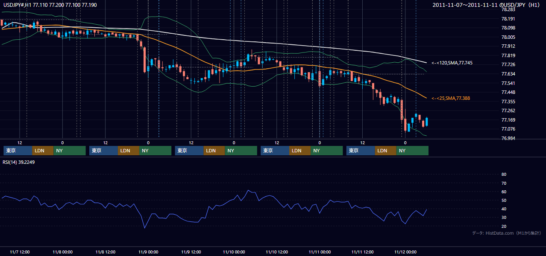Click the 11/8 12:00 time axis label
The width and height of the screenshot is (546, 256).
[105, 252]
